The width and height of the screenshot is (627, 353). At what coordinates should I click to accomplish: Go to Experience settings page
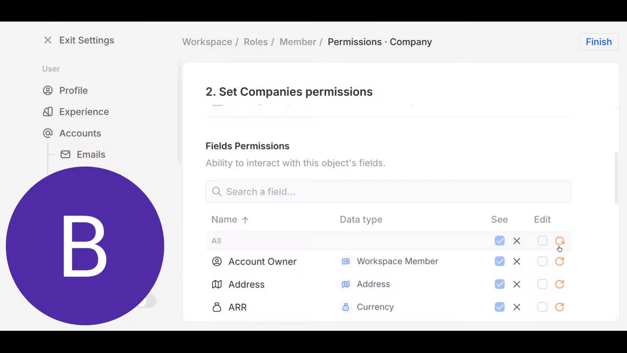[84, 112]
